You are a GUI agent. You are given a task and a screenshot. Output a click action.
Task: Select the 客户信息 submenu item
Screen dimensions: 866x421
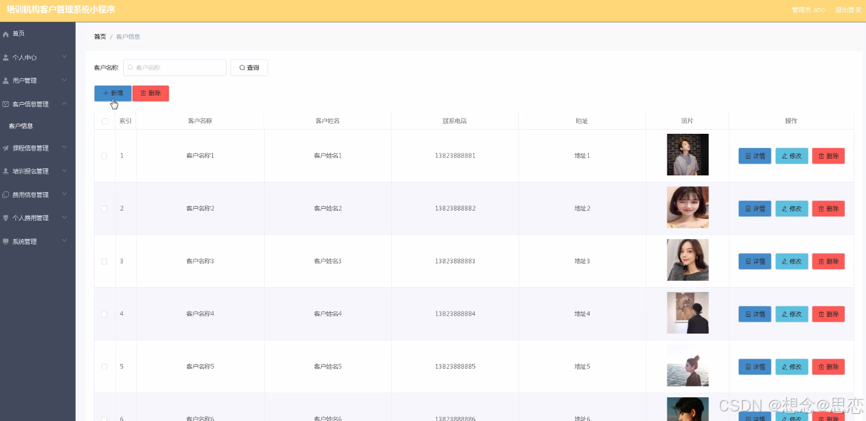(21, 126)
